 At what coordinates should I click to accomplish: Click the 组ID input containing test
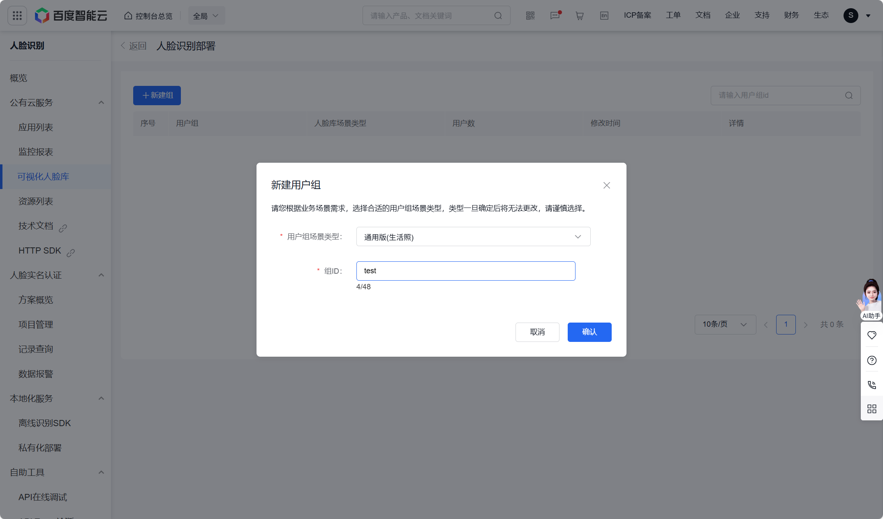click(465, 271)
